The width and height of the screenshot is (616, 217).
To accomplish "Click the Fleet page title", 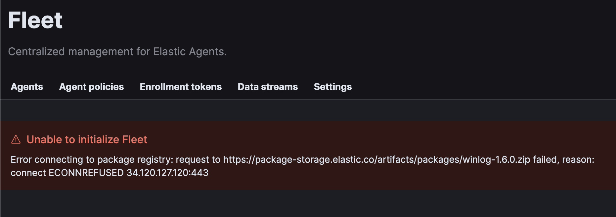I will (35, 21).
